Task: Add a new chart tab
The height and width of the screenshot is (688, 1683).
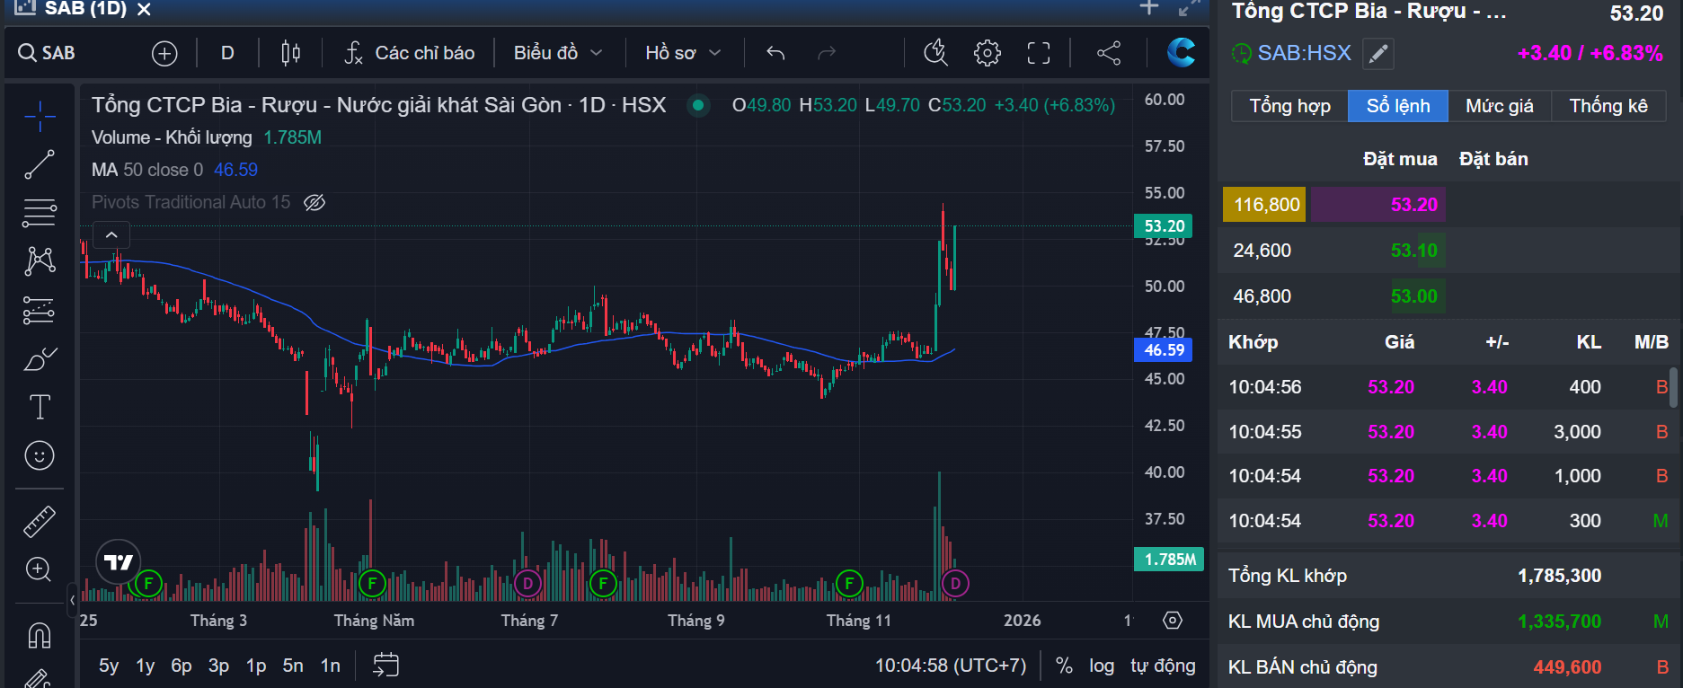Action: 1149,8
